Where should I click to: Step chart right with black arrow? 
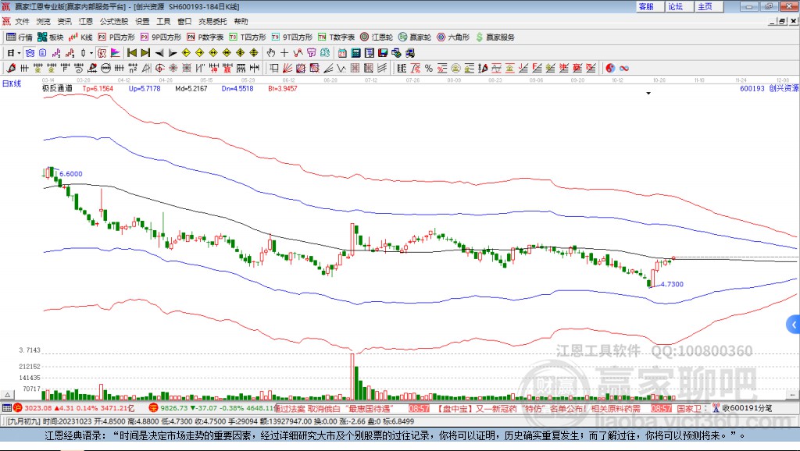pyautogui.click(x=173, y=53)
